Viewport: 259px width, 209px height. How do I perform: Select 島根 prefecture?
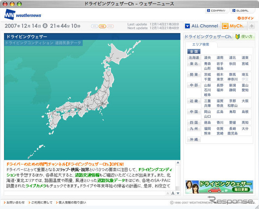[x=245, y=112]
